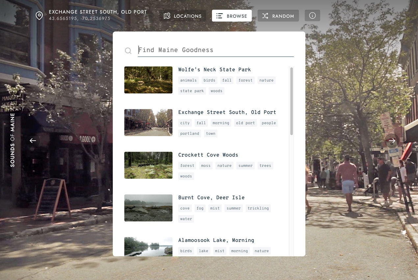Select Exchange Street South, Old Port title
This screenshot has width=418, height=280.
227,112
